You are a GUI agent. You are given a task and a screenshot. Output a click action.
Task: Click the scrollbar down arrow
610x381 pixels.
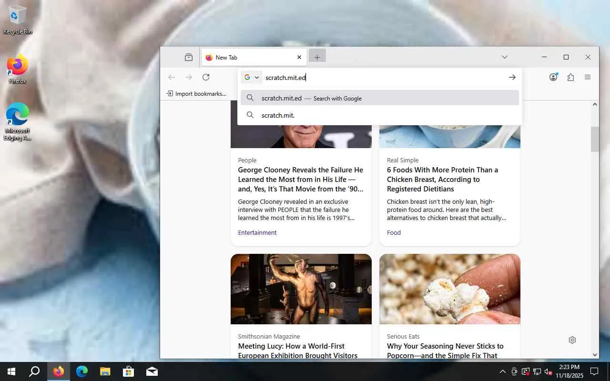[x=595, y=355]
